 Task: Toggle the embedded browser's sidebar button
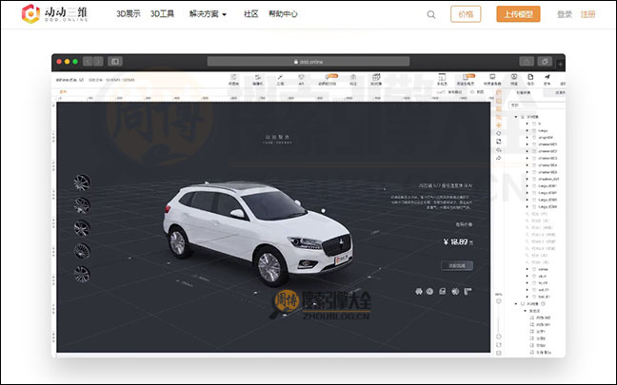[115, 61]
